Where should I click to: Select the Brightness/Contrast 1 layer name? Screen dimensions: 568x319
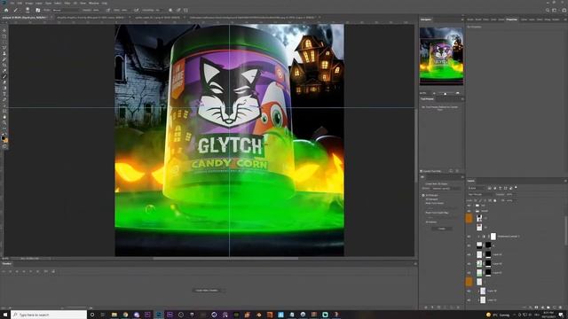coord(509,237)
